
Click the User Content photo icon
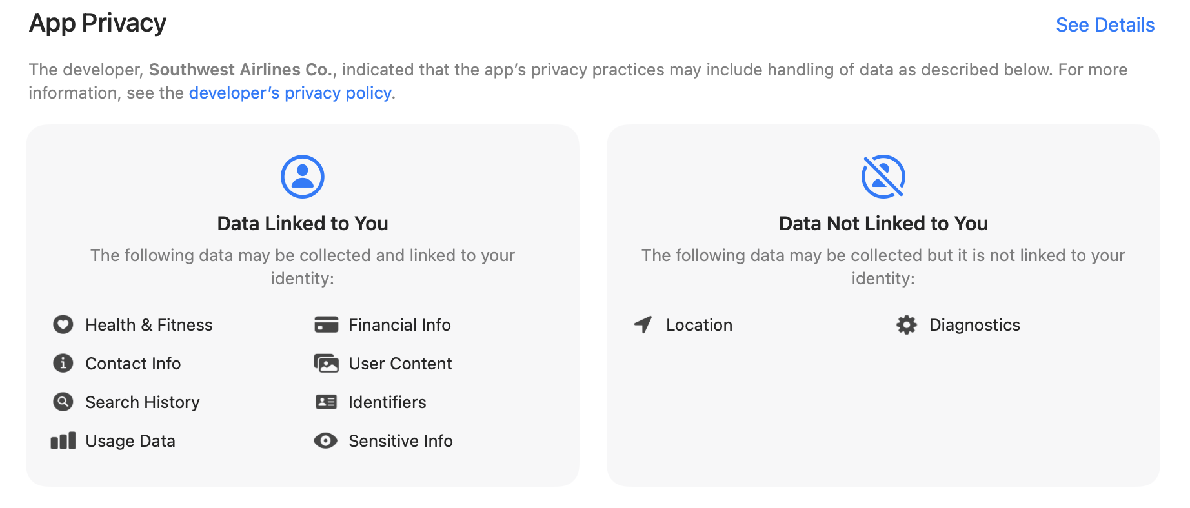click(x=326, y=363)
